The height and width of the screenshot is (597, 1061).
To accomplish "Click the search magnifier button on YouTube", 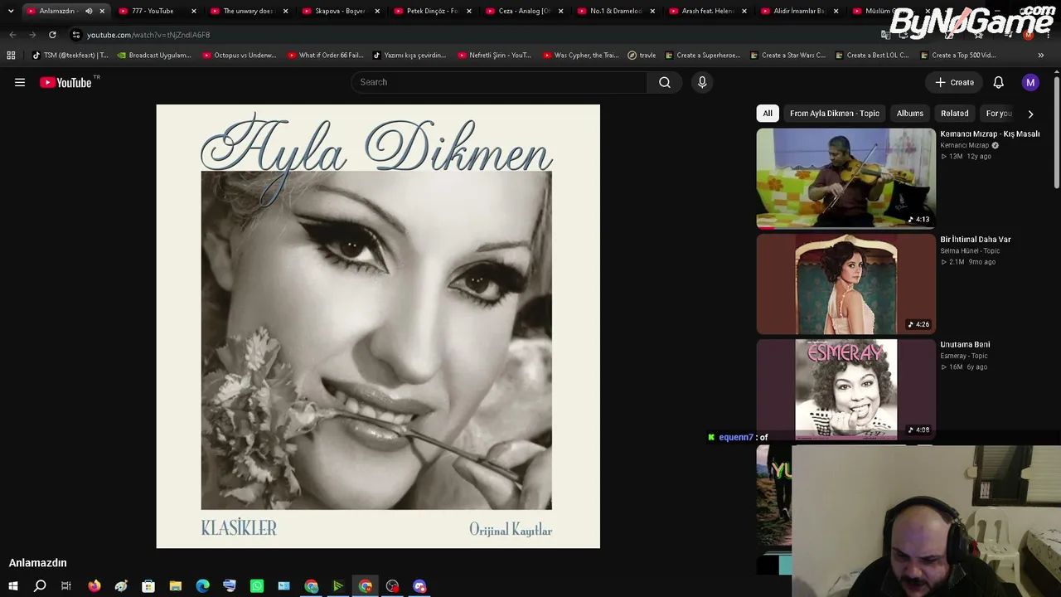I will click(x=665, y=82).
